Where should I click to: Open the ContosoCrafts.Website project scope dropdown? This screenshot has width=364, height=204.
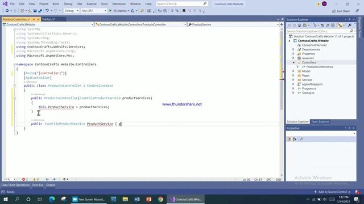(x=48, y=24)
